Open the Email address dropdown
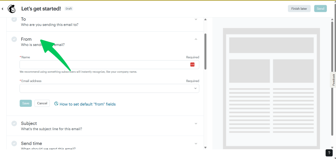The height and width of the screenshot is (159, 336). 109,88
